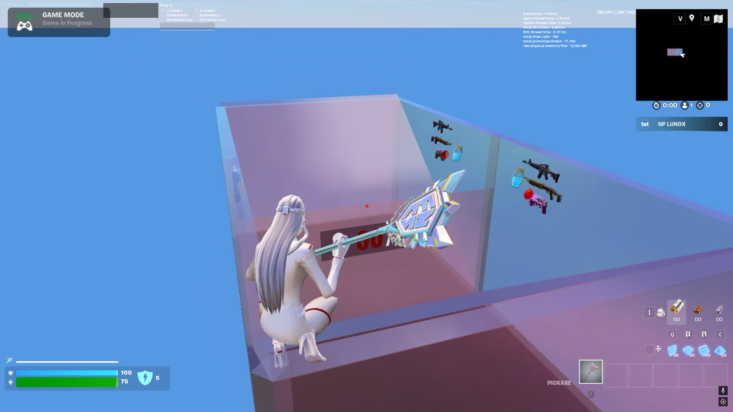The image size is (733, 412).
Task: Click the green health bar
Action: (x=67, y=382)
